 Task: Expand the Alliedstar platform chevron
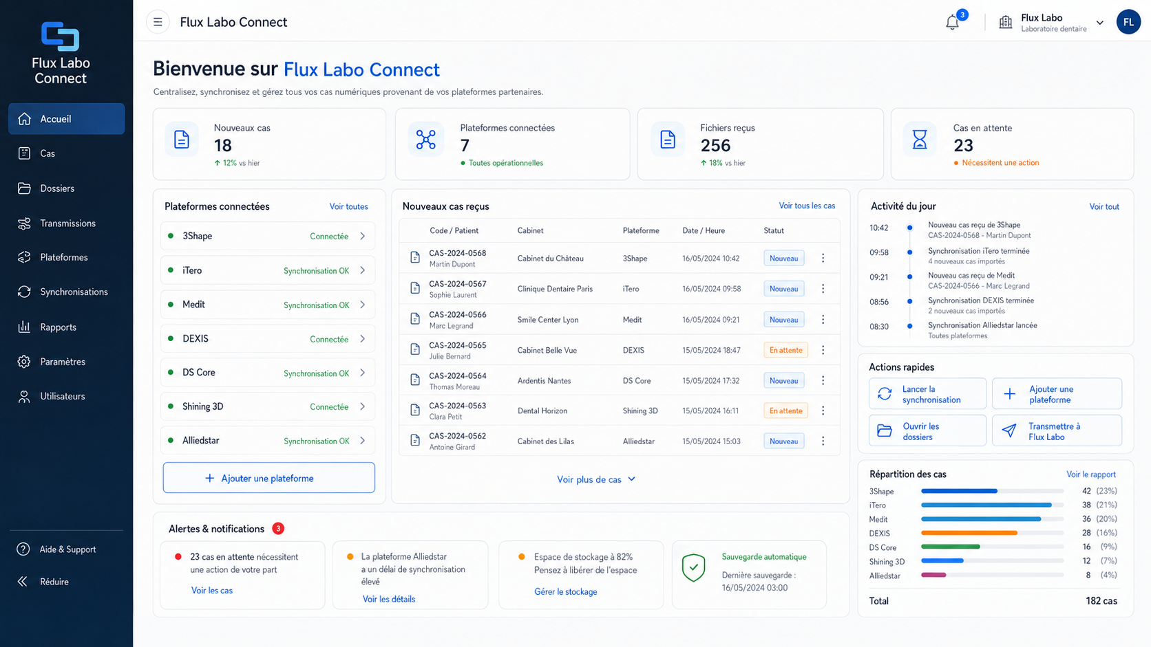[363, 441]
